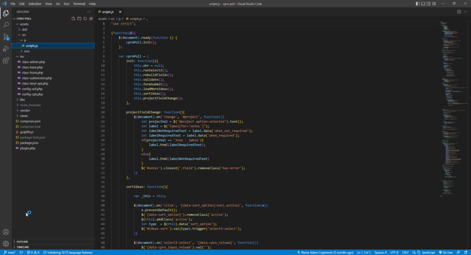
Task: Click the New Folder icon in Explorer
Action: 79,18
